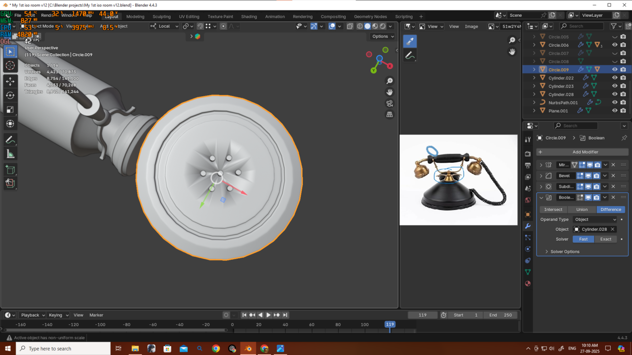
Task: Open the Geometry Nodes workspace tab
Action: (370, 16)
